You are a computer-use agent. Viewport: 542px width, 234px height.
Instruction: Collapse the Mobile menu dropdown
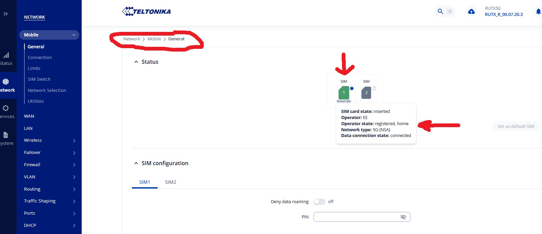[74, 35]
